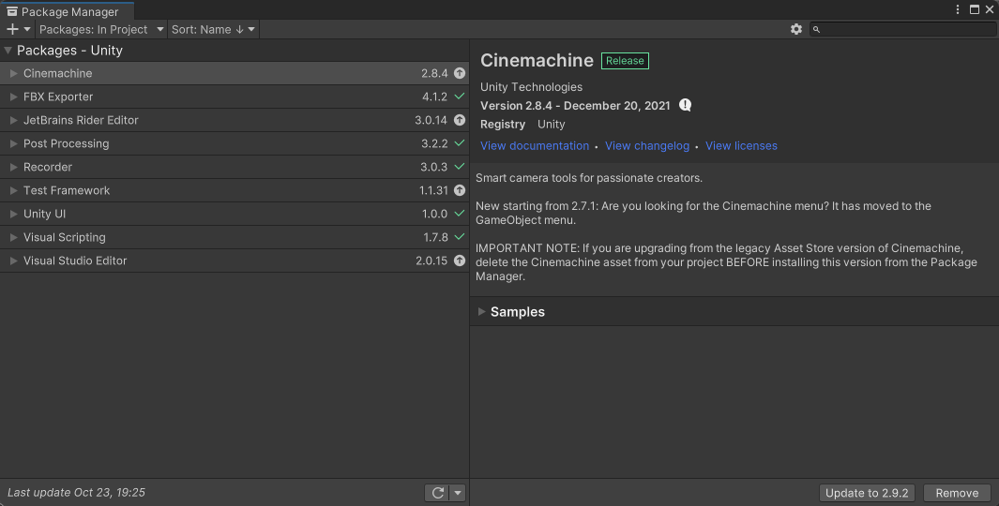This screenshot has width=999, height=506.
Task: Click Test Framework update available icon
Action: coord(460,190)
